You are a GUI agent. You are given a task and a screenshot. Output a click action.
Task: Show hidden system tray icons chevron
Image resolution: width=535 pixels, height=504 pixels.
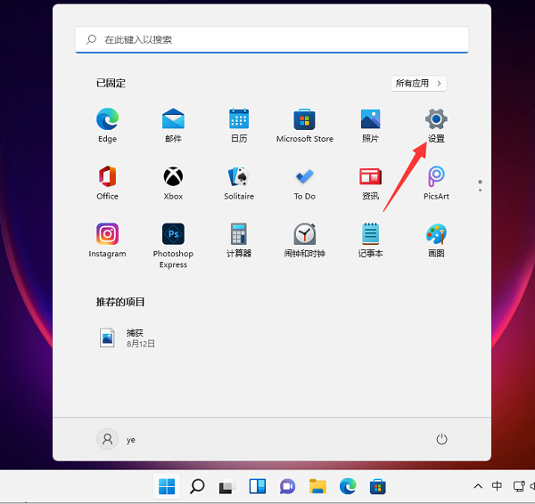click(478, 486)
